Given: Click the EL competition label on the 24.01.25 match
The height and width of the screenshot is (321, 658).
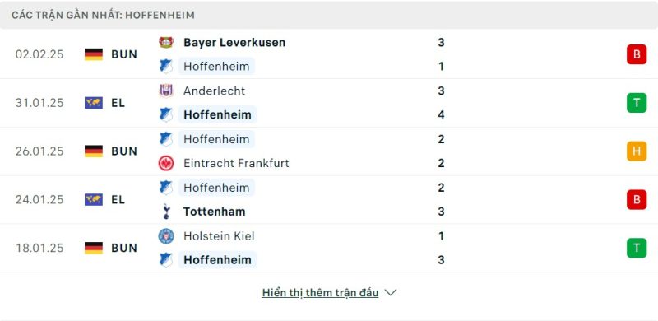Looking at the screenshot, I should pyautogui.click(x=118, y=199).
